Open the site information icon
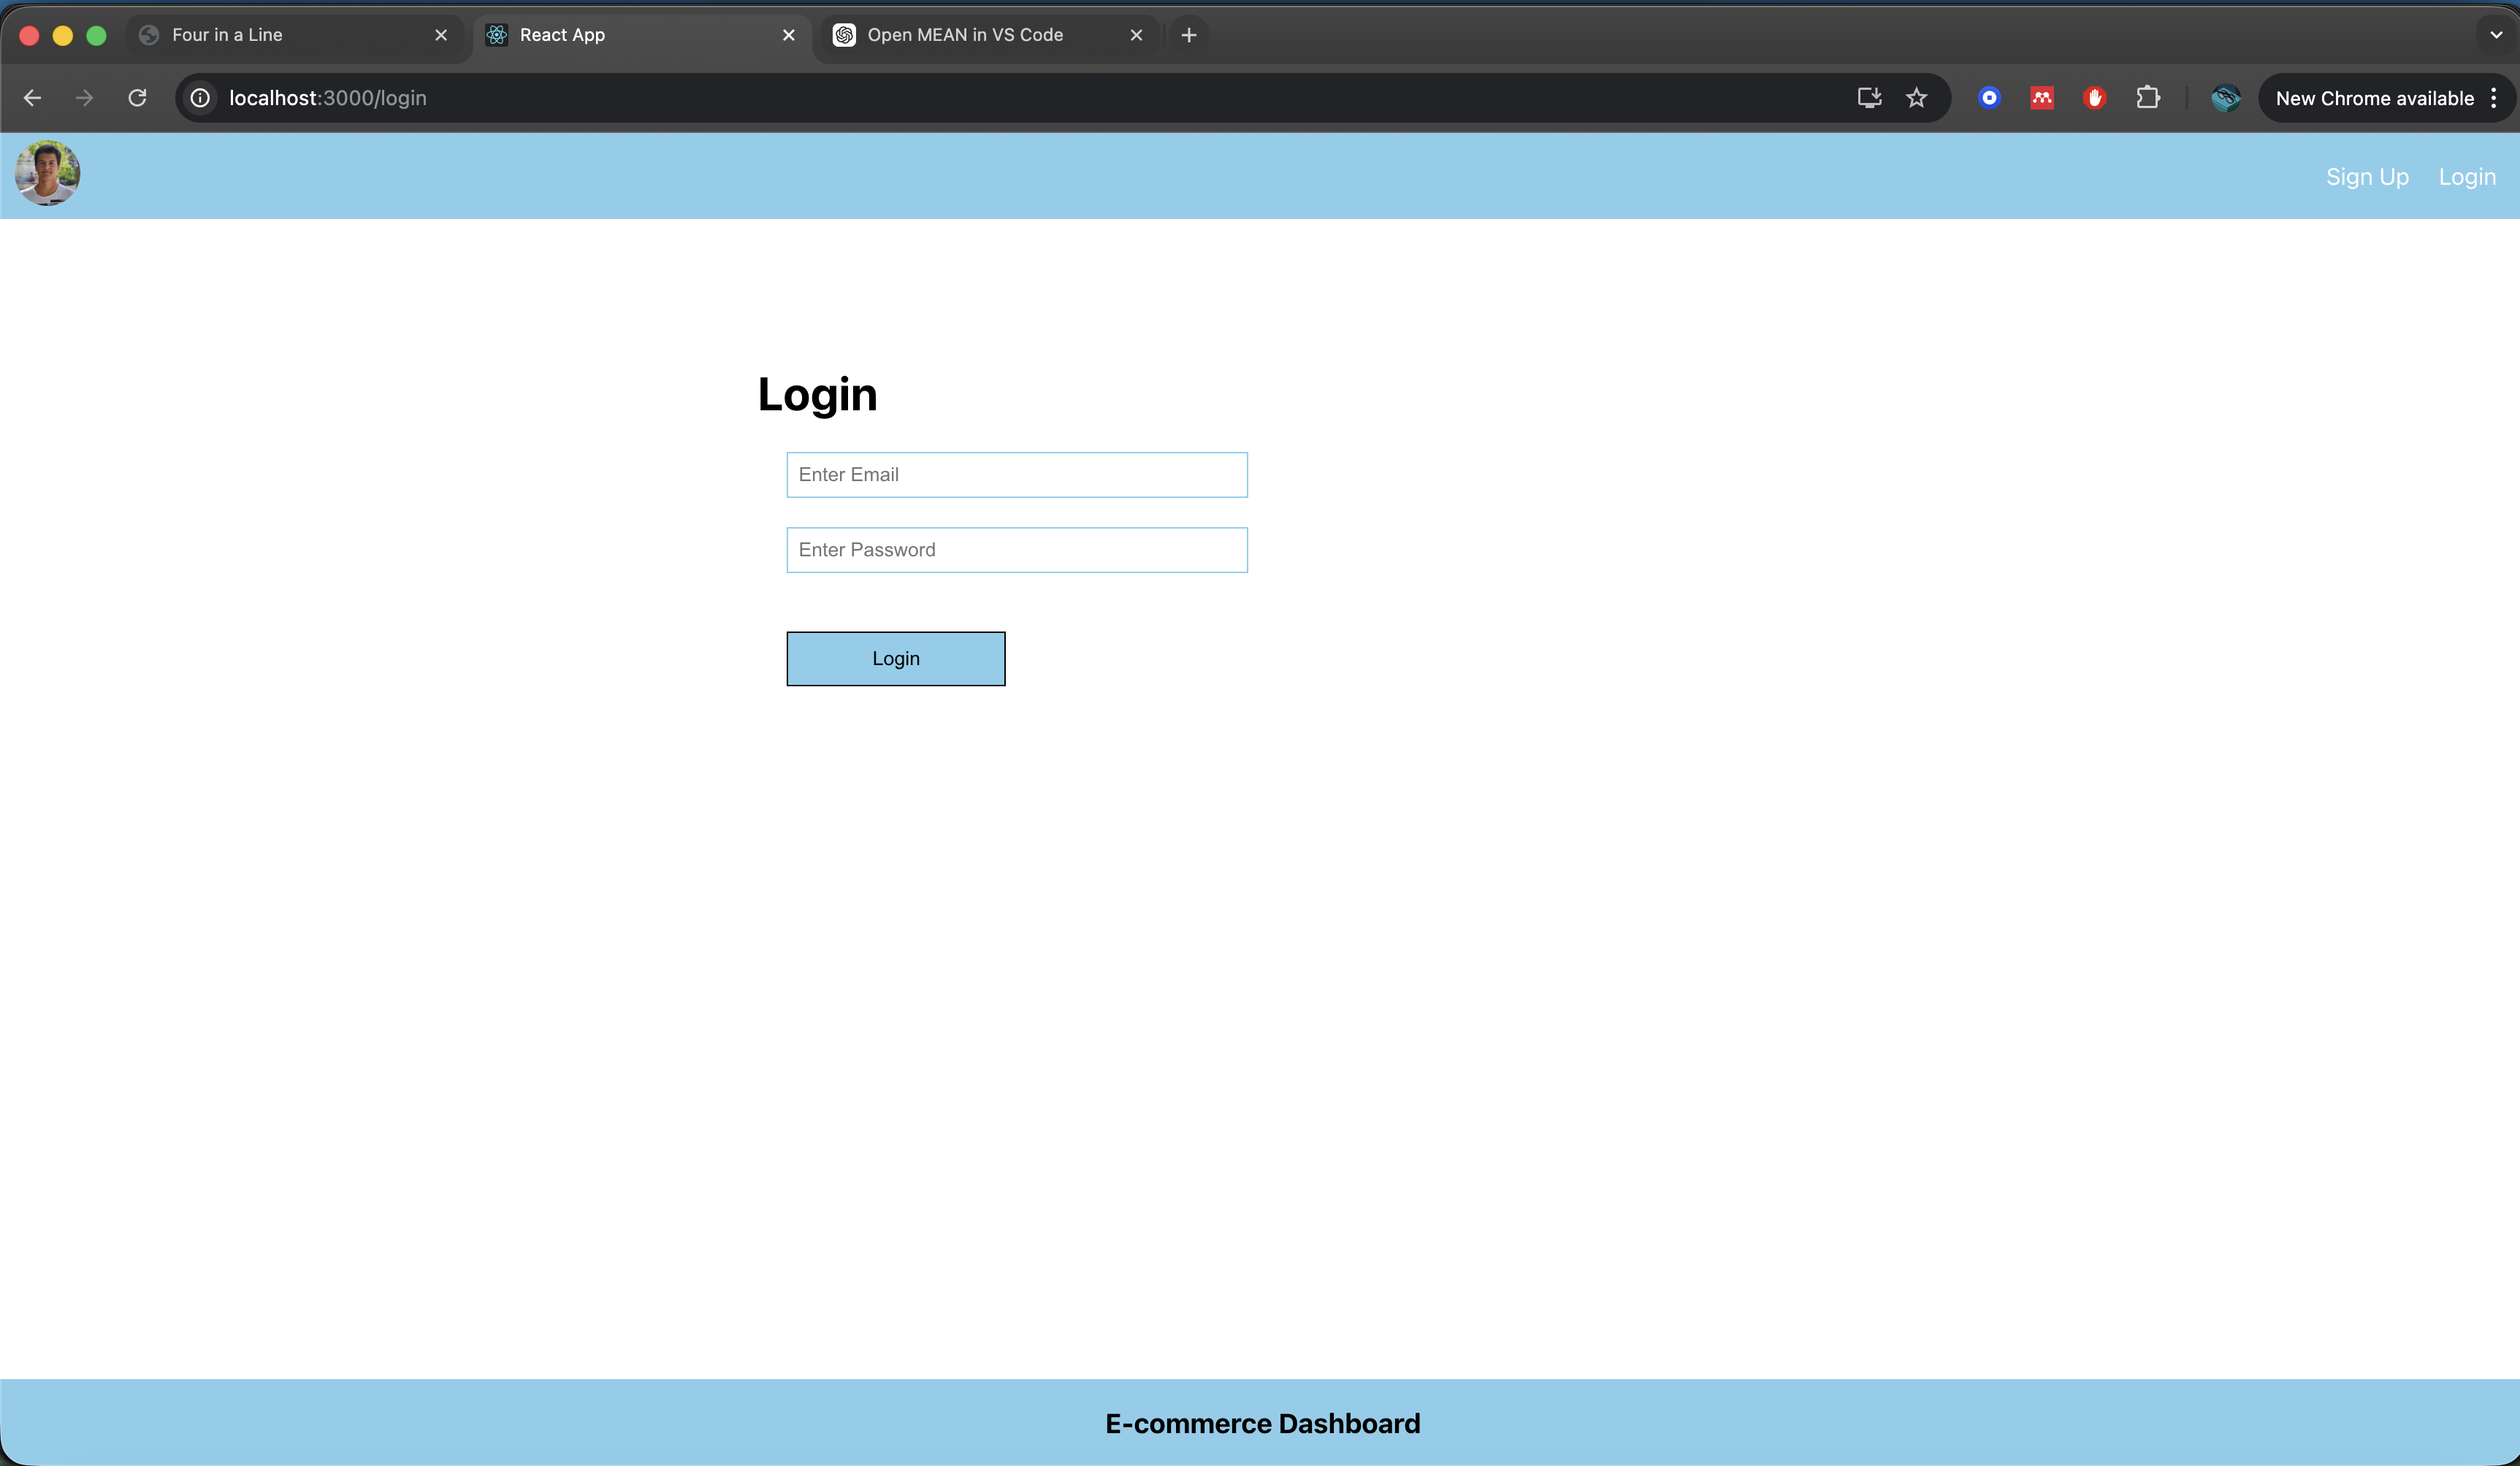Screen dimensions: 2520x1466 (200, 98)
